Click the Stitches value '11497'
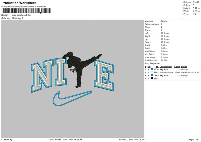This screenshot has height=142, width=201. [x=196, y=2]
